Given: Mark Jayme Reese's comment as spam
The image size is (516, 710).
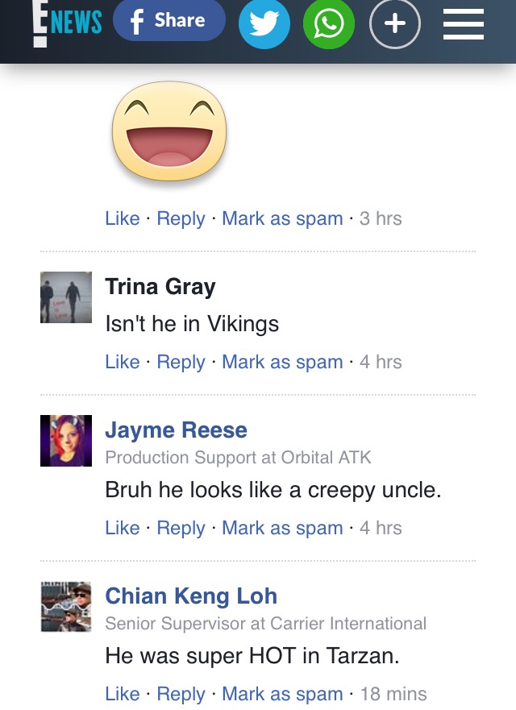Looking at the screenshot, I should [282, 528].
